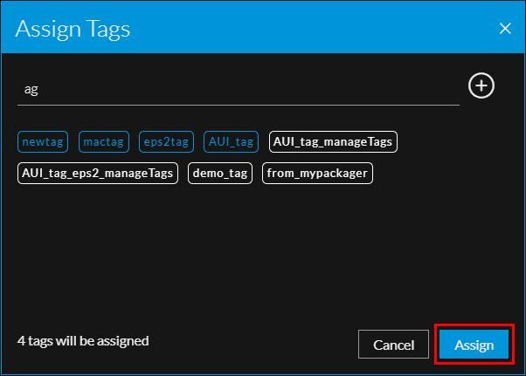Choose the from_mypackager tag
Viewport: 526px width, 376px height.
point(318,173)
